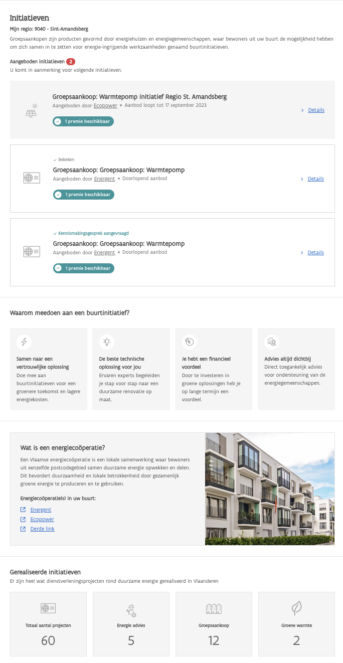Click the lightning bolt icon in 'Samen naar een vertrouwlijke oplossing'
Screen dimensions: 343x663
click(24, 342)
